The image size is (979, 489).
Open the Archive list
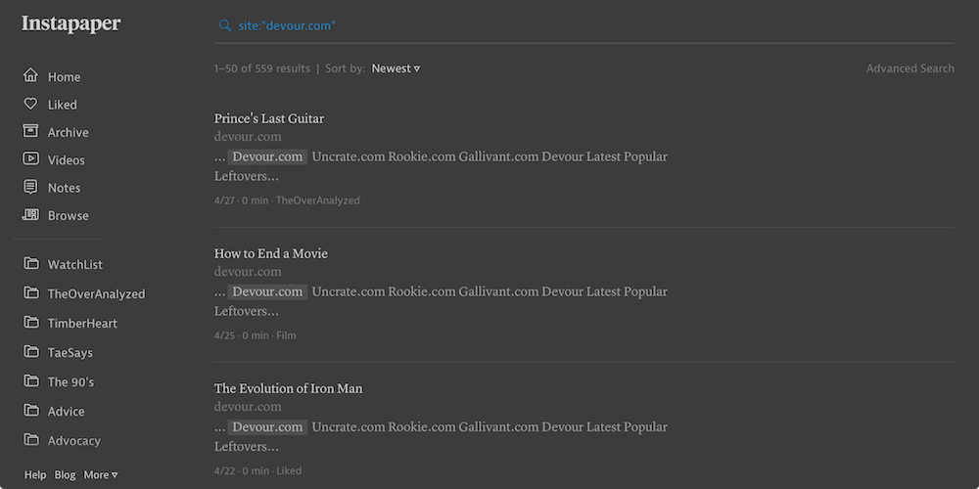tap(69, 132)
